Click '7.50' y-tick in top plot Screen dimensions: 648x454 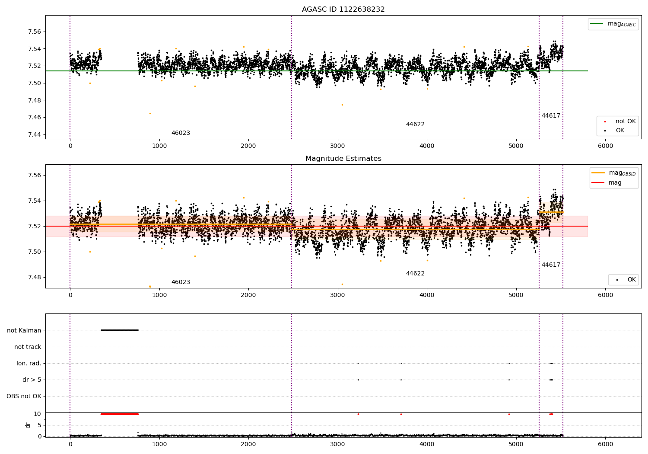(x=35, y=83)
